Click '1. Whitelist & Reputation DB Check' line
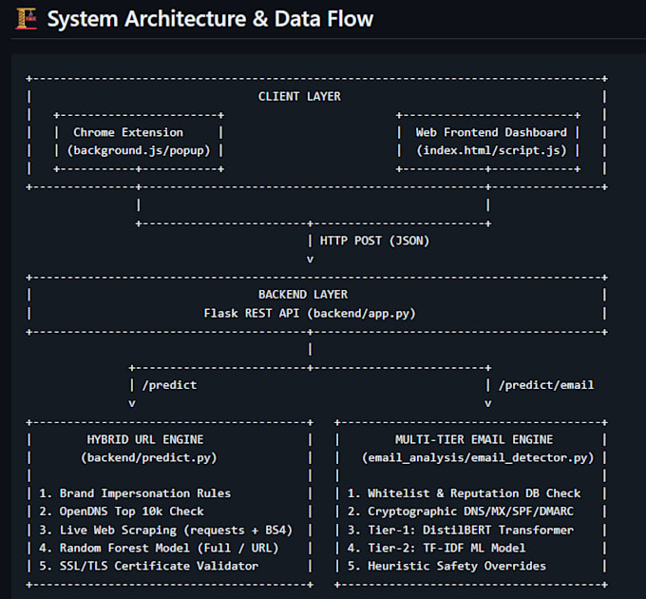Viewport: 646px width, 599px height. pos(464,493)
